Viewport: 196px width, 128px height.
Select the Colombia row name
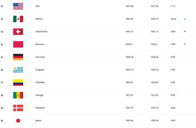point(40,82)
